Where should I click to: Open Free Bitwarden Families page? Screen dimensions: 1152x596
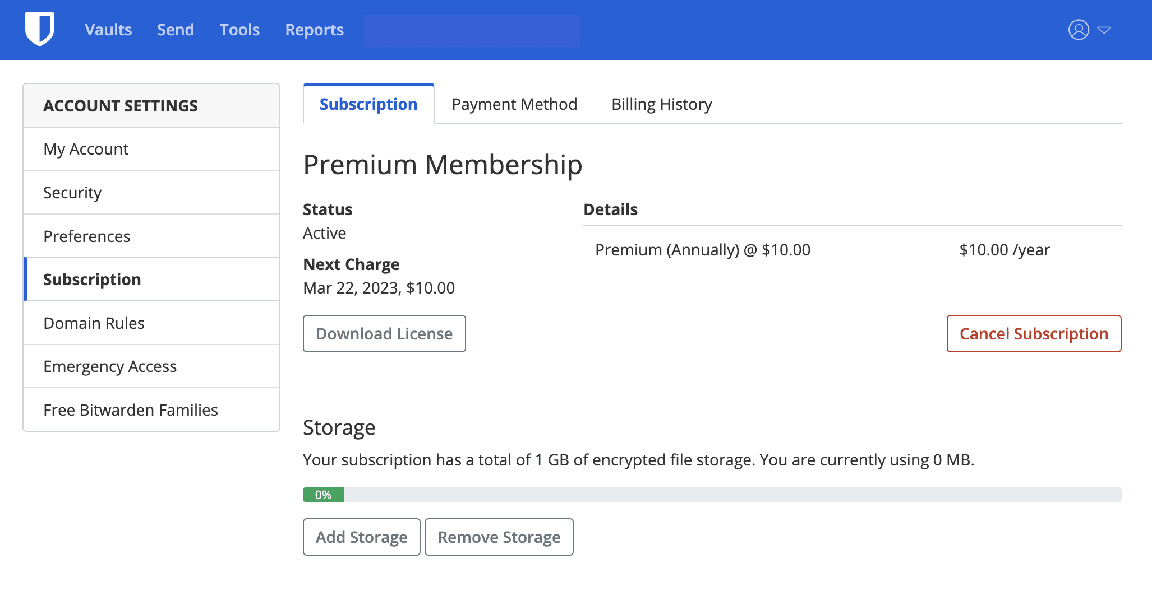click(131, 409)
